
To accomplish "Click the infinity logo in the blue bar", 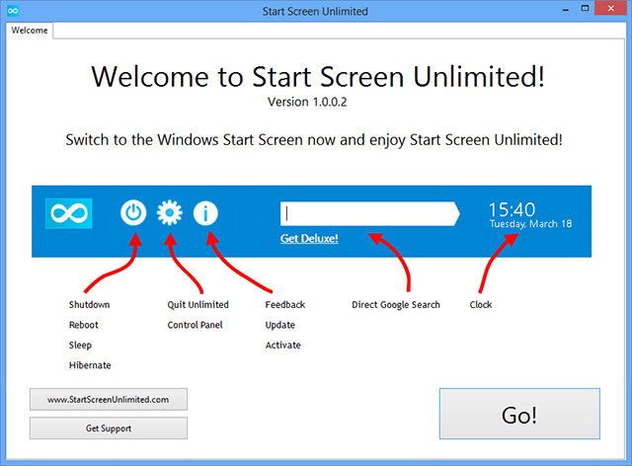I will click(69, 213).
